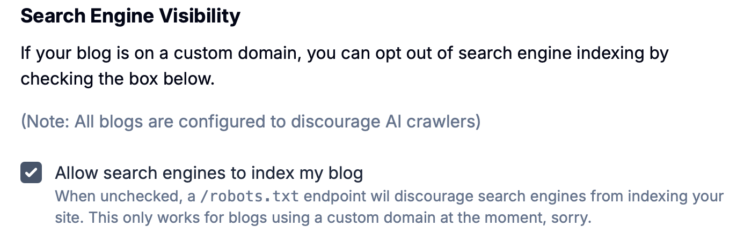
Task: Click the note about discouraging AI crawlers
Action: [250, 122]
